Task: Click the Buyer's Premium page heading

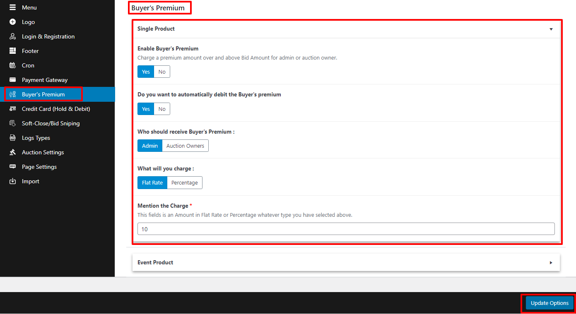Action: point(158,8)
